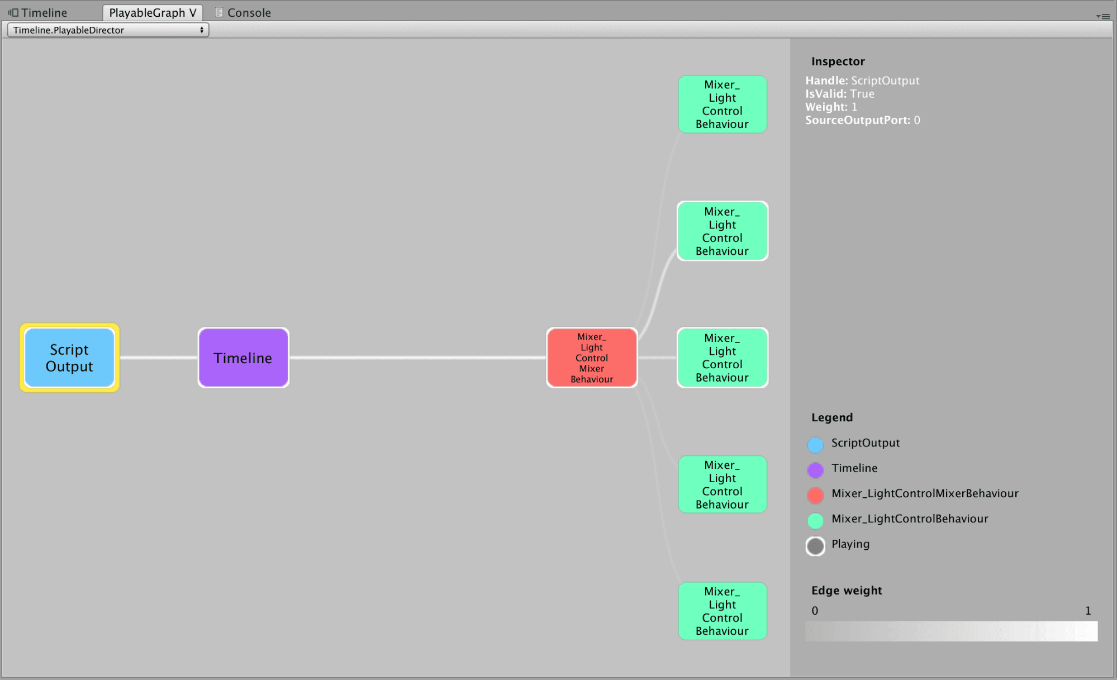Viewport: 1117px width, 680px height.
Task: Open the Timeline.PlayableDirector dropdown
Action: 108,30
